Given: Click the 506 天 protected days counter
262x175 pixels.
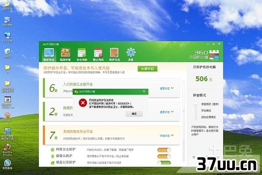Looking at the screenshot, I should coord(204,79).
